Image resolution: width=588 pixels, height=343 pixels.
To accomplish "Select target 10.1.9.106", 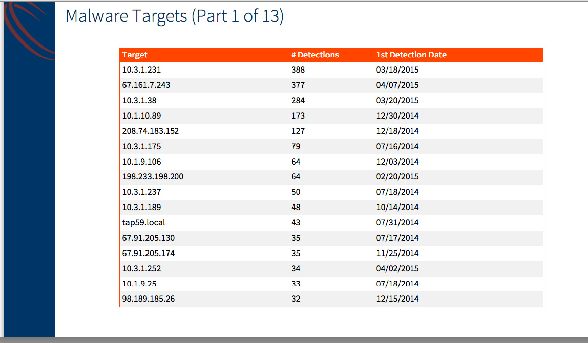I will pyautogui.click(x=141, y=162).
